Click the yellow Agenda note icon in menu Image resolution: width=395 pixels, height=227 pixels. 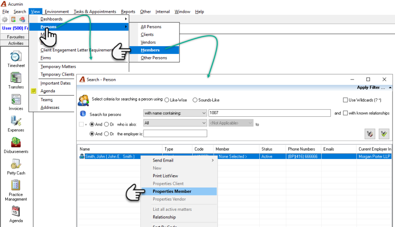click(x=33, y=91)
